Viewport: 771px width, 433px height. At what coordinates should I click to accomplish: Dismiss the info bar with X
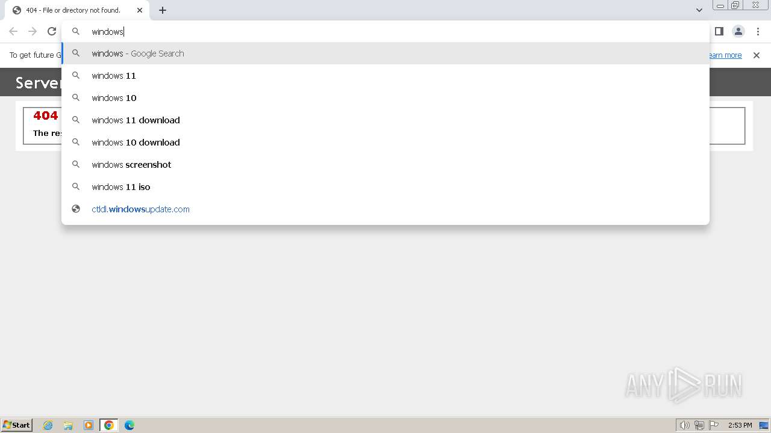[x=757, y=55]
